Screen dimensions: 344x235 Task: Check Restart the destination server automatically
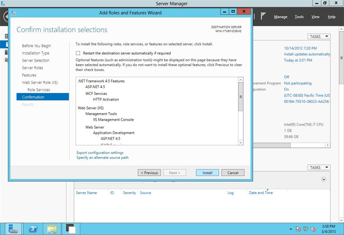click(x=78, y=53)
